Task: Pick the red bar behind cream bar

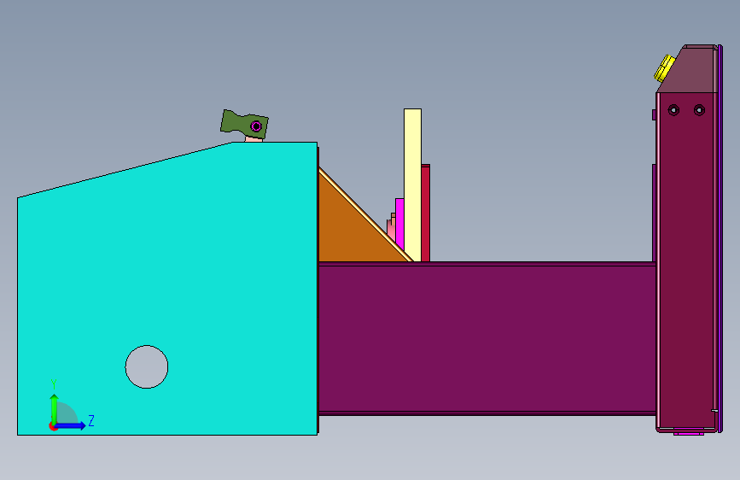Action: pyautogui.click(x=426, y=213)
